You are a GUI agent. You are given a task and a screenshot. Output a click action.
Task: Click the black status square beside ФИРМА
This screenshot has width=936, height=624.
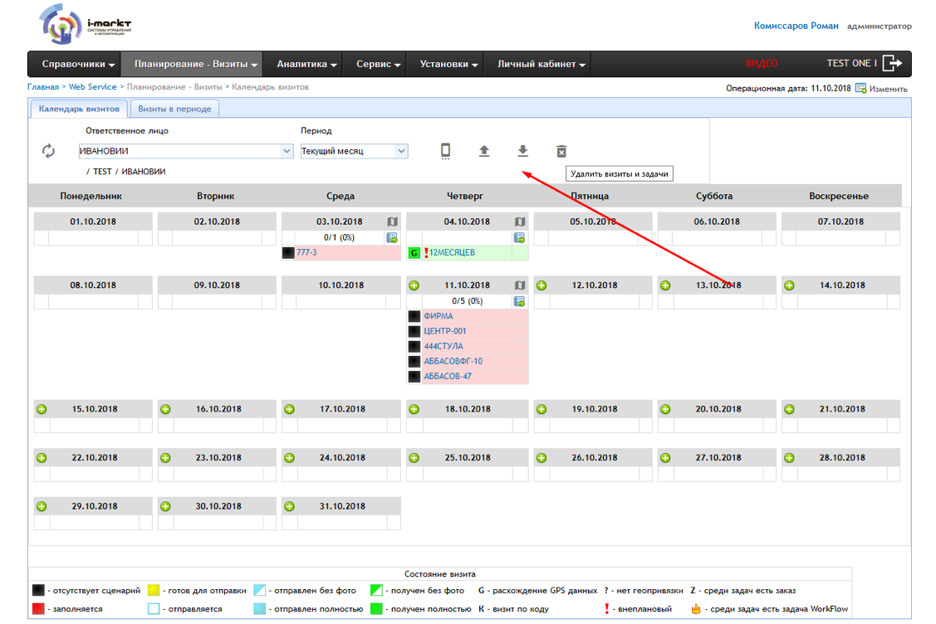point(414,316)
